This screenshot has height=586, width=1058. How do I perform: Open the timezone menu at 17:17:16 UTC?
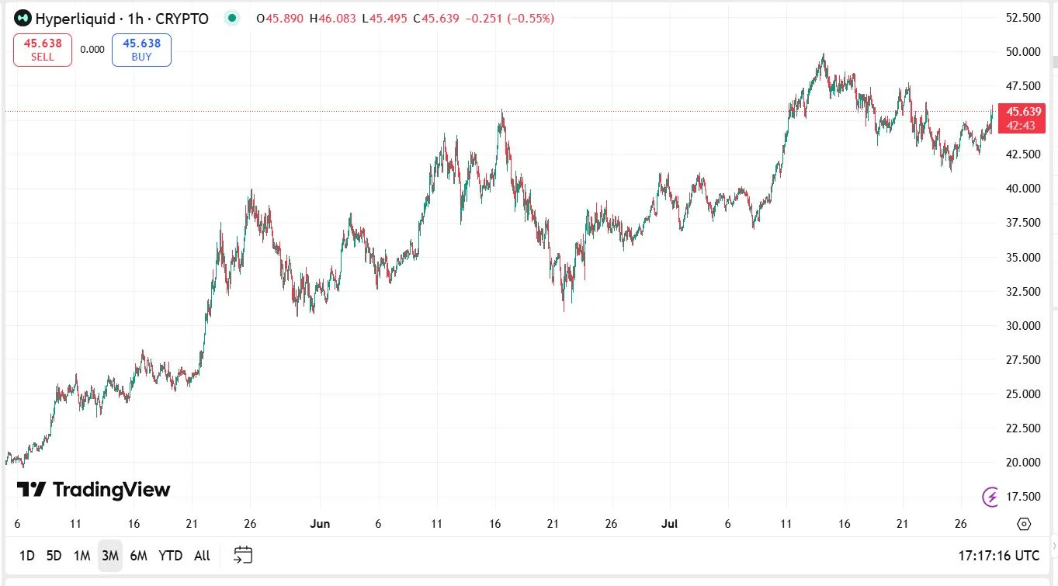(998, 556)
